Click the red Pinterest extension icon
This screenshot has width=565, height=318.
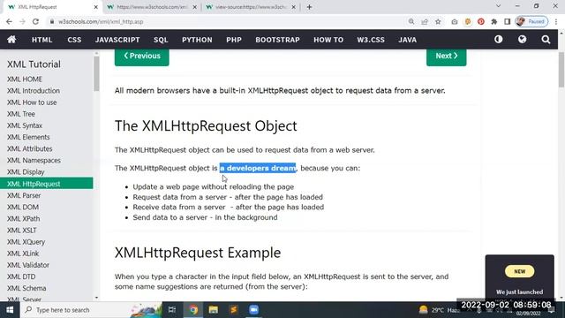pos(480,21)
